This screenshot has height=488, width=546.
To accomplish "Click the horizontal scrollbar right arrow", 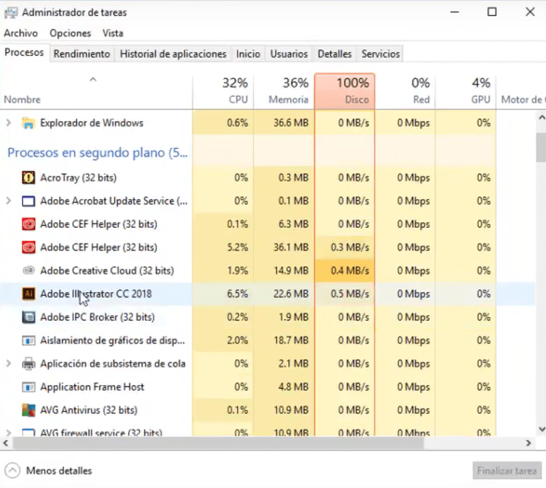I will pyautogui.click(x=528, y=443).
